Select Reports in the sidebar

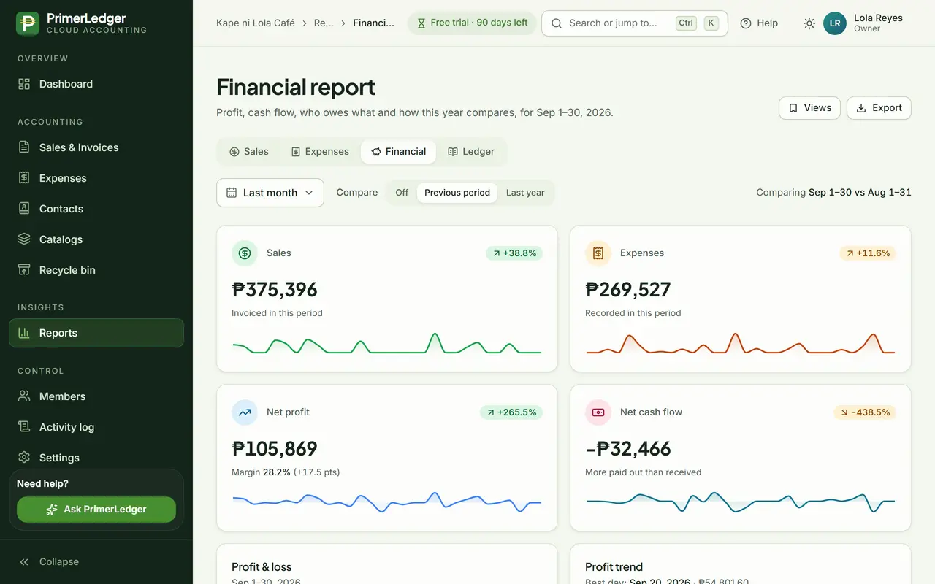(x=96, y=333)
